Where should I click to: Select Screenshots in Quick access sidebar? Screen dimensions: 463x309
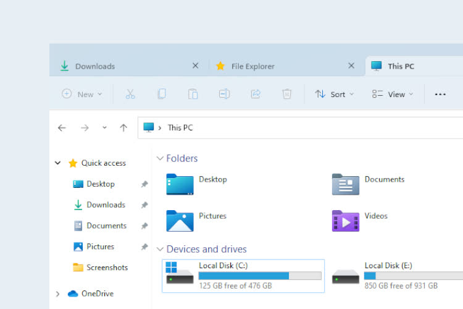click(107, 268)
